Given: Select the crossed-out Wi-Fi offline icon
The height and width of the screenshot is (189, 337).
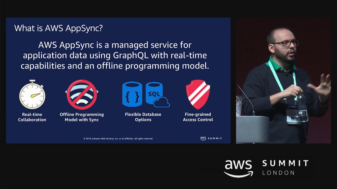Looking at the screenshot, I should pyautogui.click(x=82, y=94).
